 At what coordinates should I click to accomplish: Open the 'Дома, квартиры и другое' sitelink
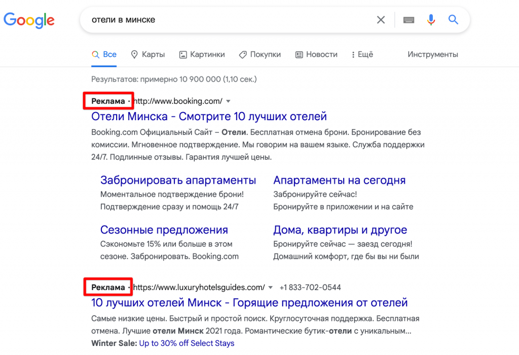(340, 230)
